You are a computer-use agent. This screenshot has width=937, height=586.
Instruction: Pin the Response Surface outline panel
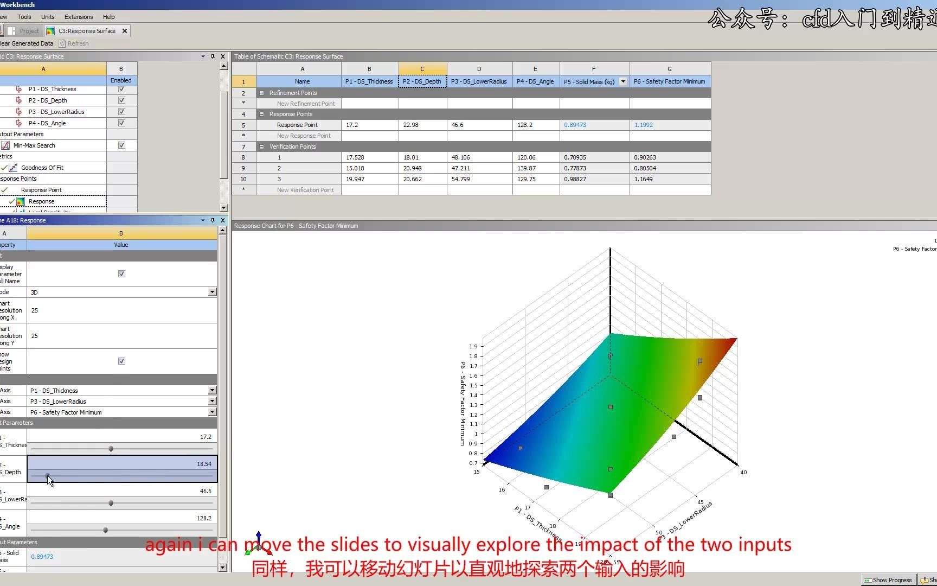213,56
